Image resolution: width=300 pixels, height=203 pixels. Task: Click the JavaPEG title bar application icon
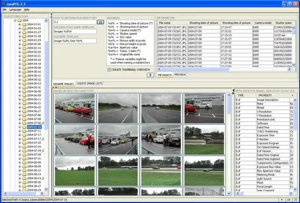click(x=3, y=4)
